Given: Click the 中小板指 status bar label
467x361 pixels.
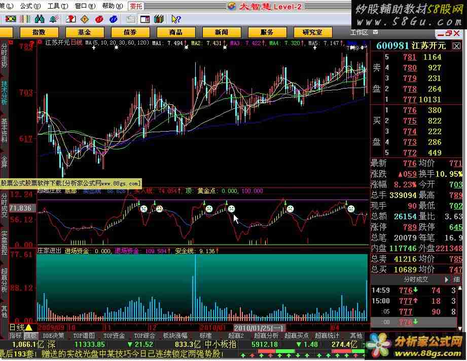Looking at the screenshot, I should [221, 344].
